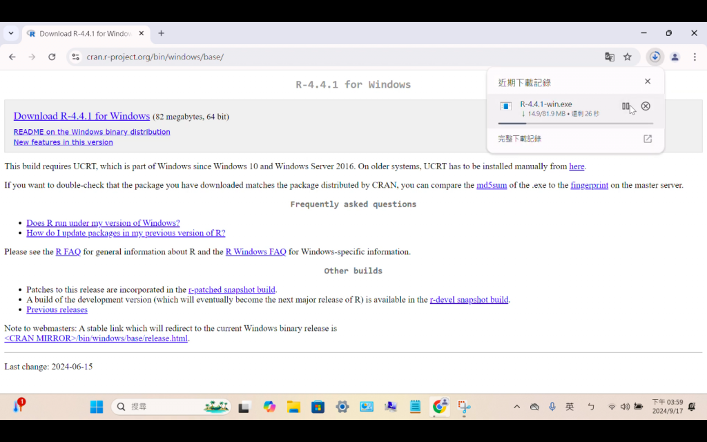Go forward with the forward arrow
Image resolution: width=707 pixels, height=442 pixels.
[32, 57]
